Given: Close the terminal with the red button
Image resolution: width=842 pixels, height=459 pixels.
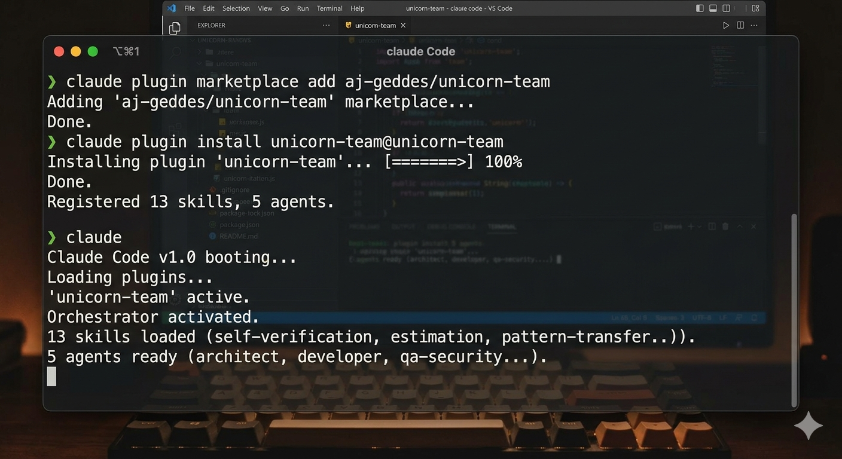Looking at the screenshot, I should pos(59,51).
